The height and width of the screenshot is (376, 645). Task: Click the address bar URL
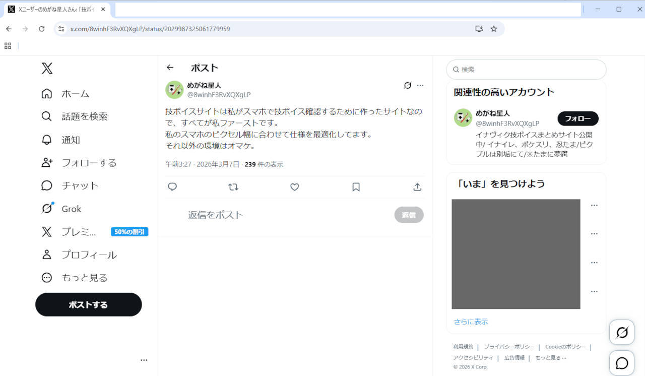150,29
